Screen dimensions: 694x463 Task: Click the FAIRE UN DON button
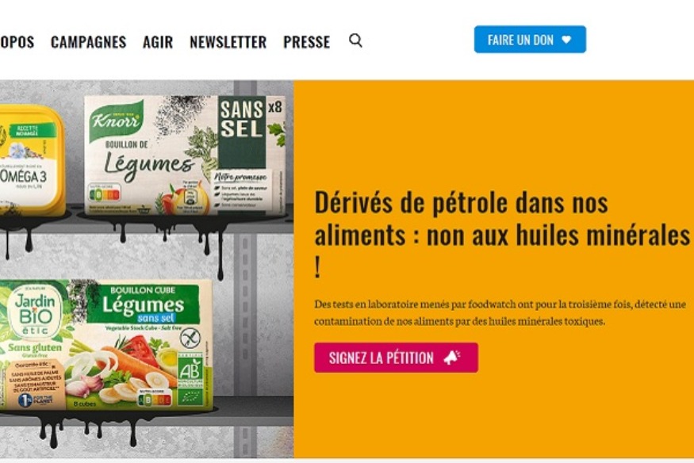pos(530,40)
